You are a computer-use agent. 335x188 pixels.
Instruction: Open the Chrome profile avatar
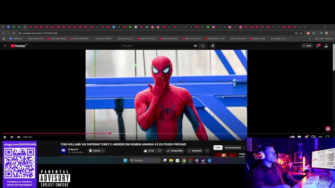click(326, 33)
